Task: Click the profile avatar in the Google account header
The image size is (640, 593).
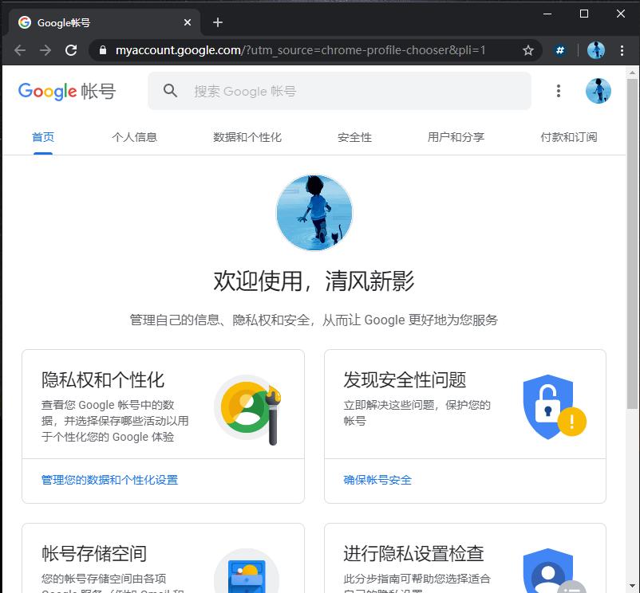Action: pyautogui.click(x=599, y=91)
